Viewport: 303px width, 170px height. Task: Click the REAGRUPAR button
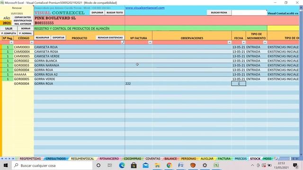43,38
